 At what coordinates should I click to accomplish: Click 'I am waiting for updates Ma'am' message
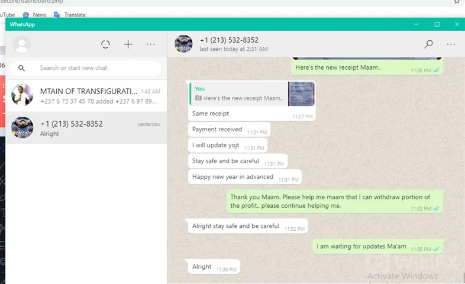(x=378, y=246)
